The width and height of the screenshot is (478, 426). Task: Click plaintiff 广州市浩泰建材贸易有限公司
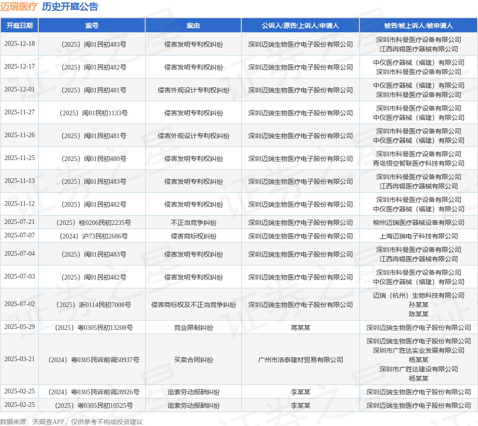point(301,360)
